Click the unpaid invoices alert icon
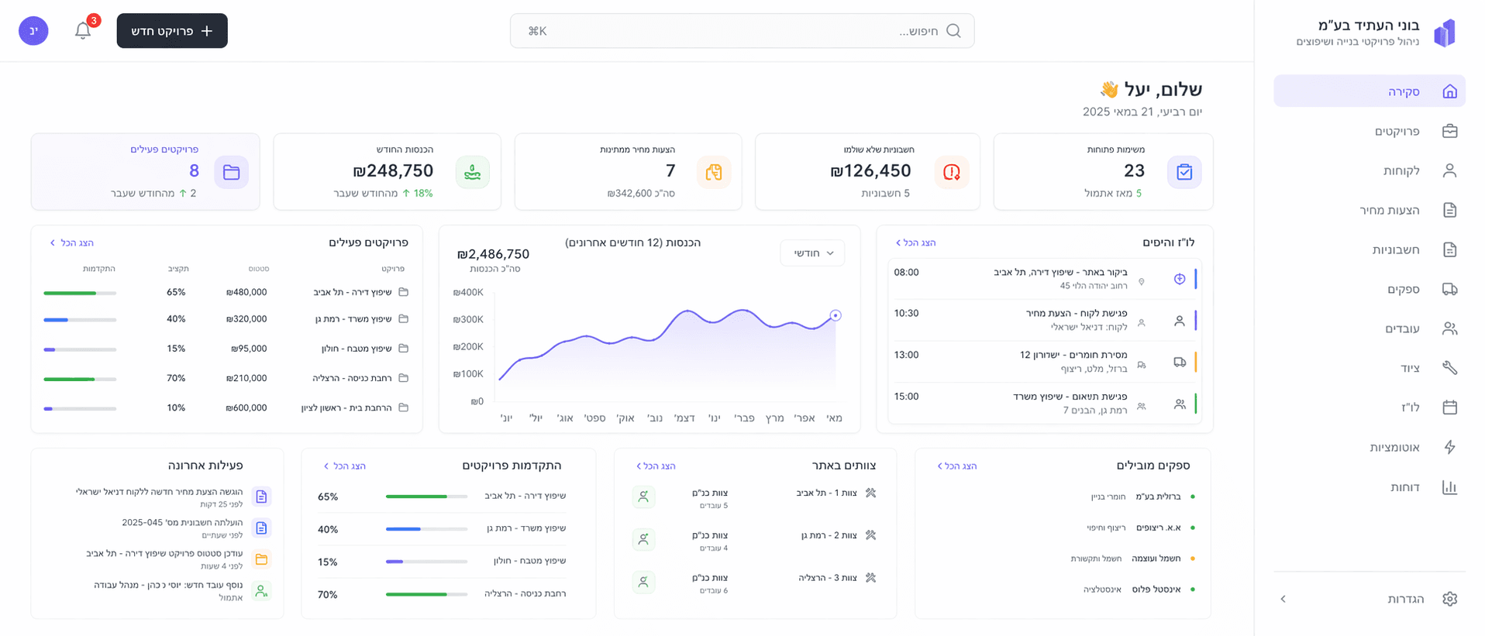This screenshot has height=636, width=1485. (952, 172)
